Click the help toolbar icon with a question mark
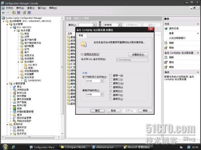Viewport: 201px width, 150px height. [25, 13]
